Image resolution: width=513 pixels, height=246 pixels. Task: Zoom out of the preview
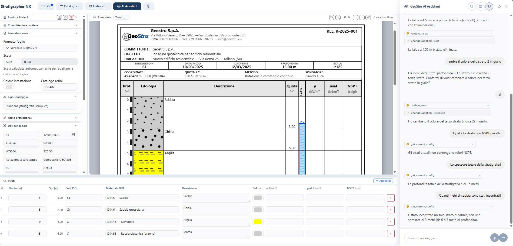338,18
